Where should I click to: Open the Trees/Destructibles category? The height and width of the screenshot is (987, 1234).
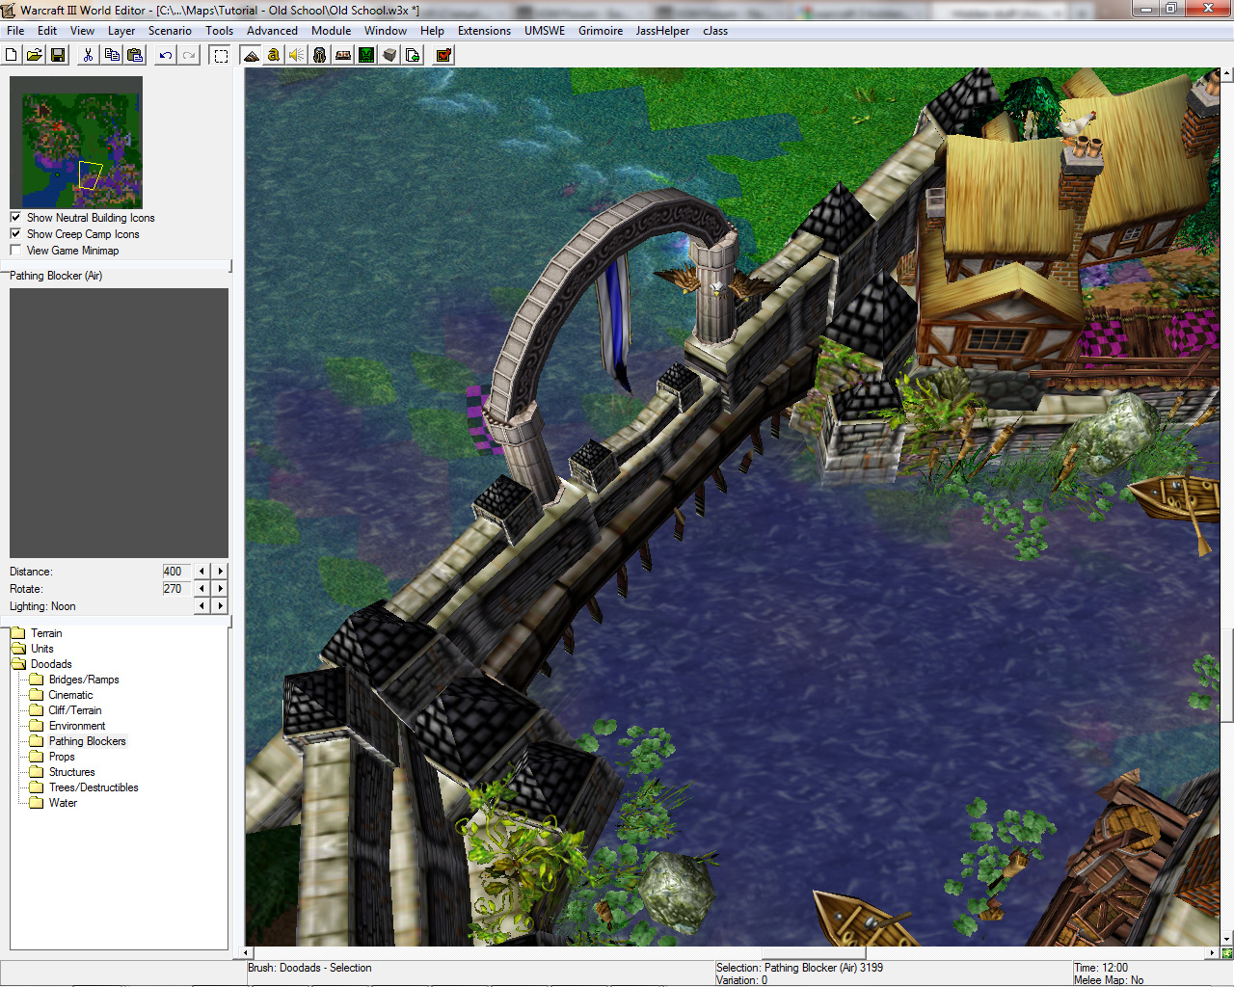coord(94,787)
